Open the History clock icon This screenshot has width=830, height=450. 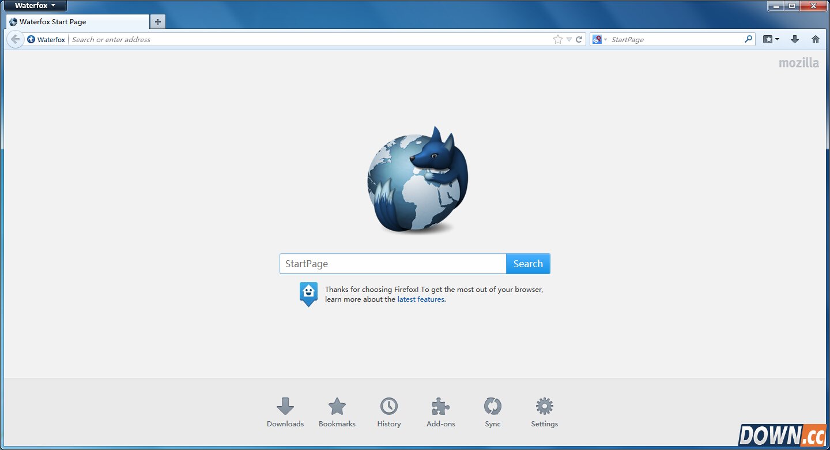pyautogui.click(x=389, y=407)
